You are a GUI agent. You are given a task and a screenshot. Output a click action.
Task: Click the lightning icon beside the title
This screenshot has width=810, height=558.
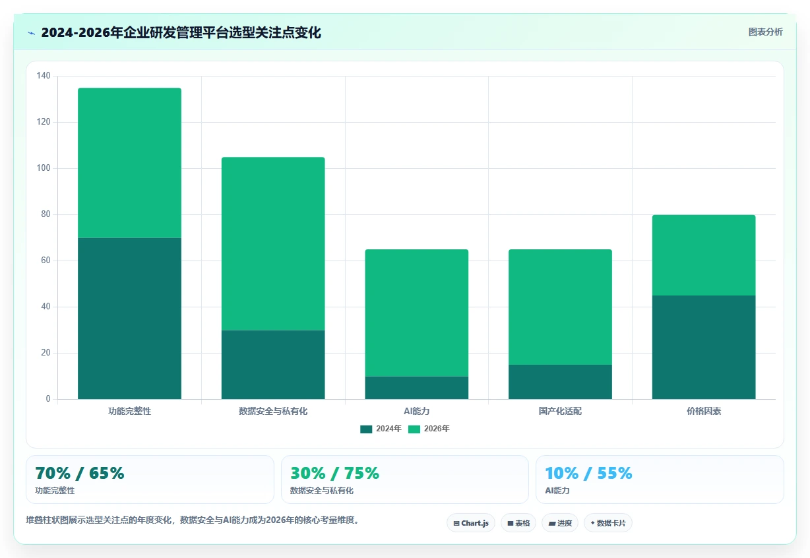(31, 33)
